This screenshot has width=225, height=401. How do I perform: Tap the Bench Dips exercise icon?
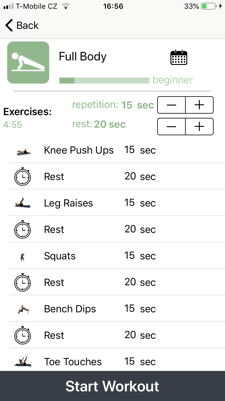(23, 309)
